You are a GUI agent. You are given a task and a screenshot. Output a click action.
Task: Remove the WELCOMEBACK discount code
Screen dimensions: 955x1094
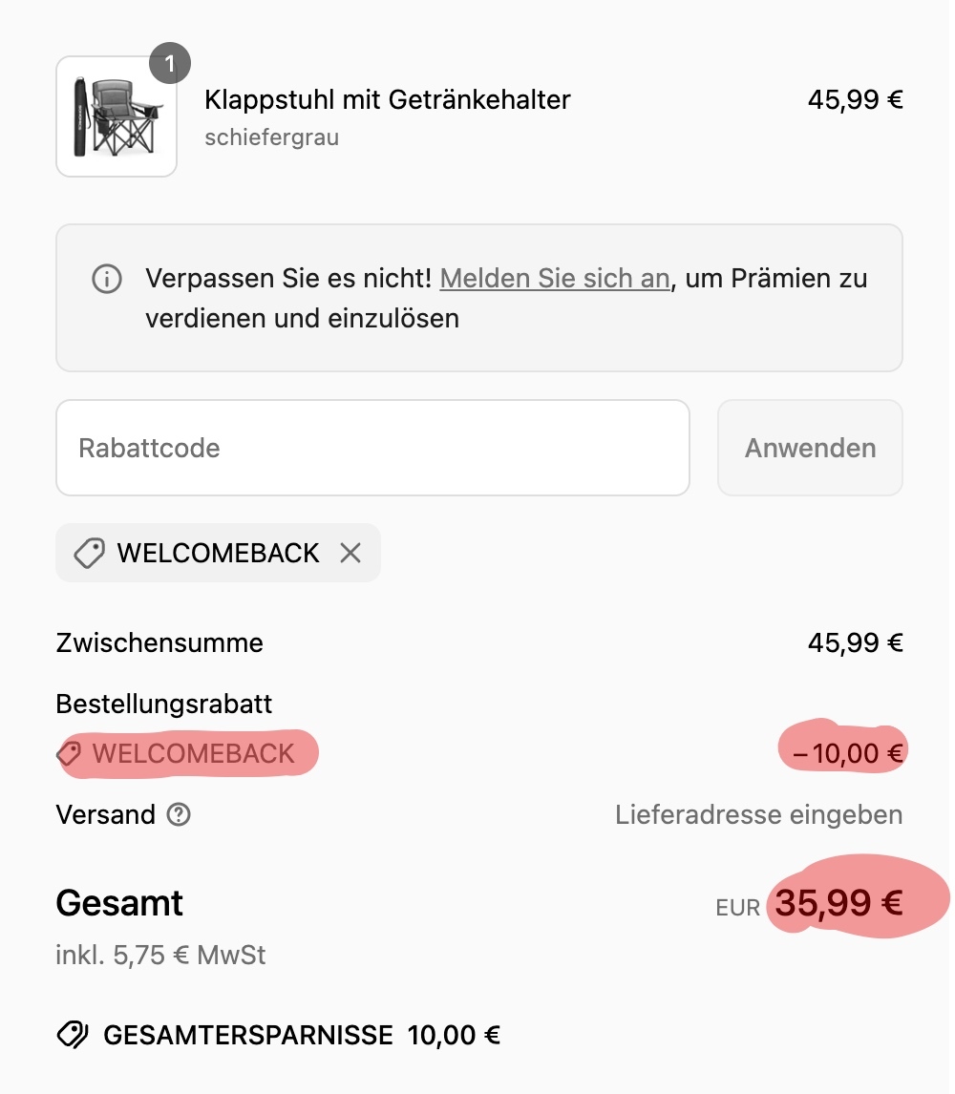pyautogui.click(x=350, y=553)
